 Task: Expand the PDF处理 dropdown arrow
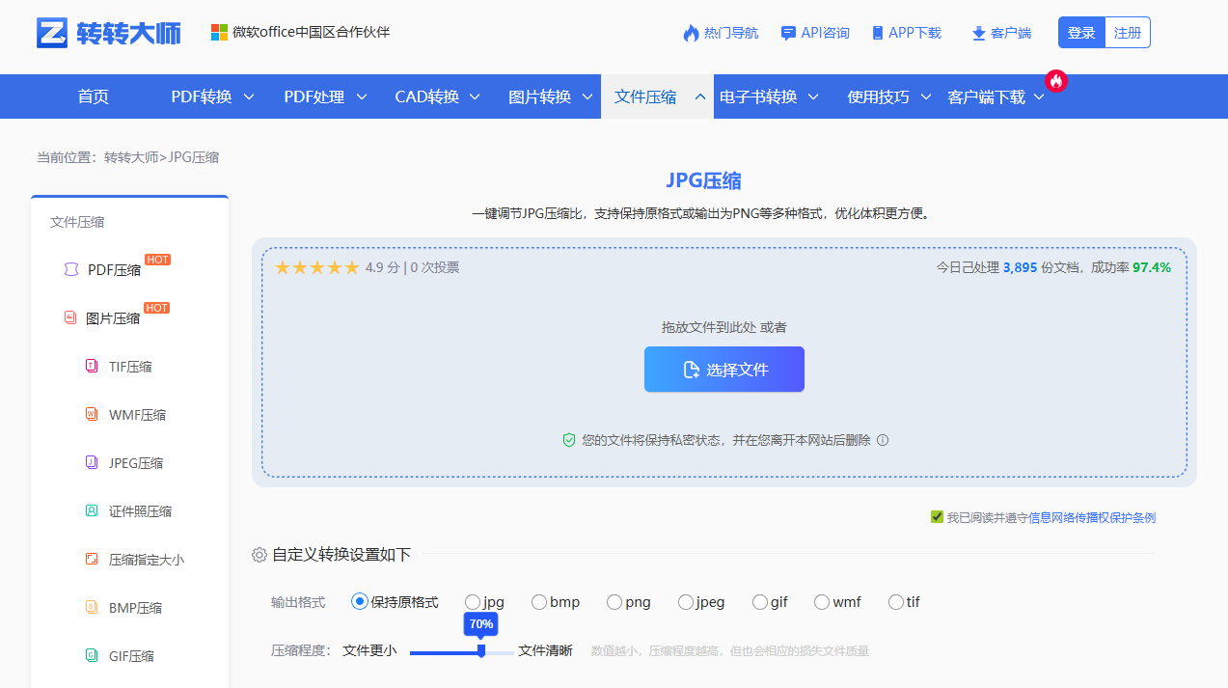[x=362, y=96]
